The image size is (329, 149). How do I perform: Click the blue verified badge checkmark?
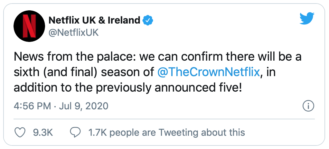(x=148, y=20)
